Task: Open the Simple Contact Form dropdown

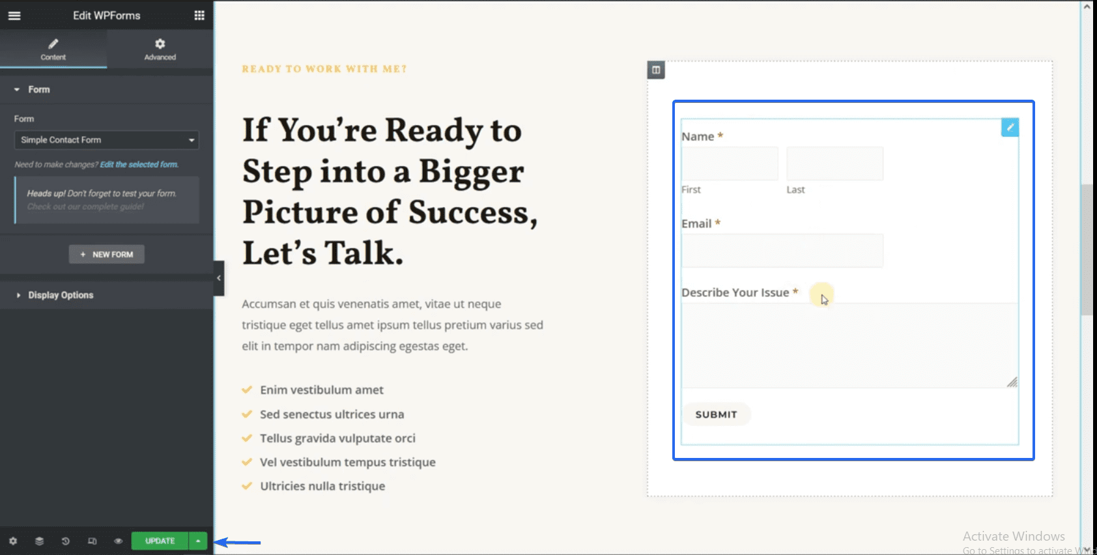Action: point(107,139)
